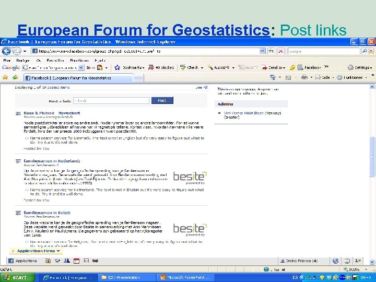
Task: Open the Check dropdown arrow
Action: [x=202, y=68]
